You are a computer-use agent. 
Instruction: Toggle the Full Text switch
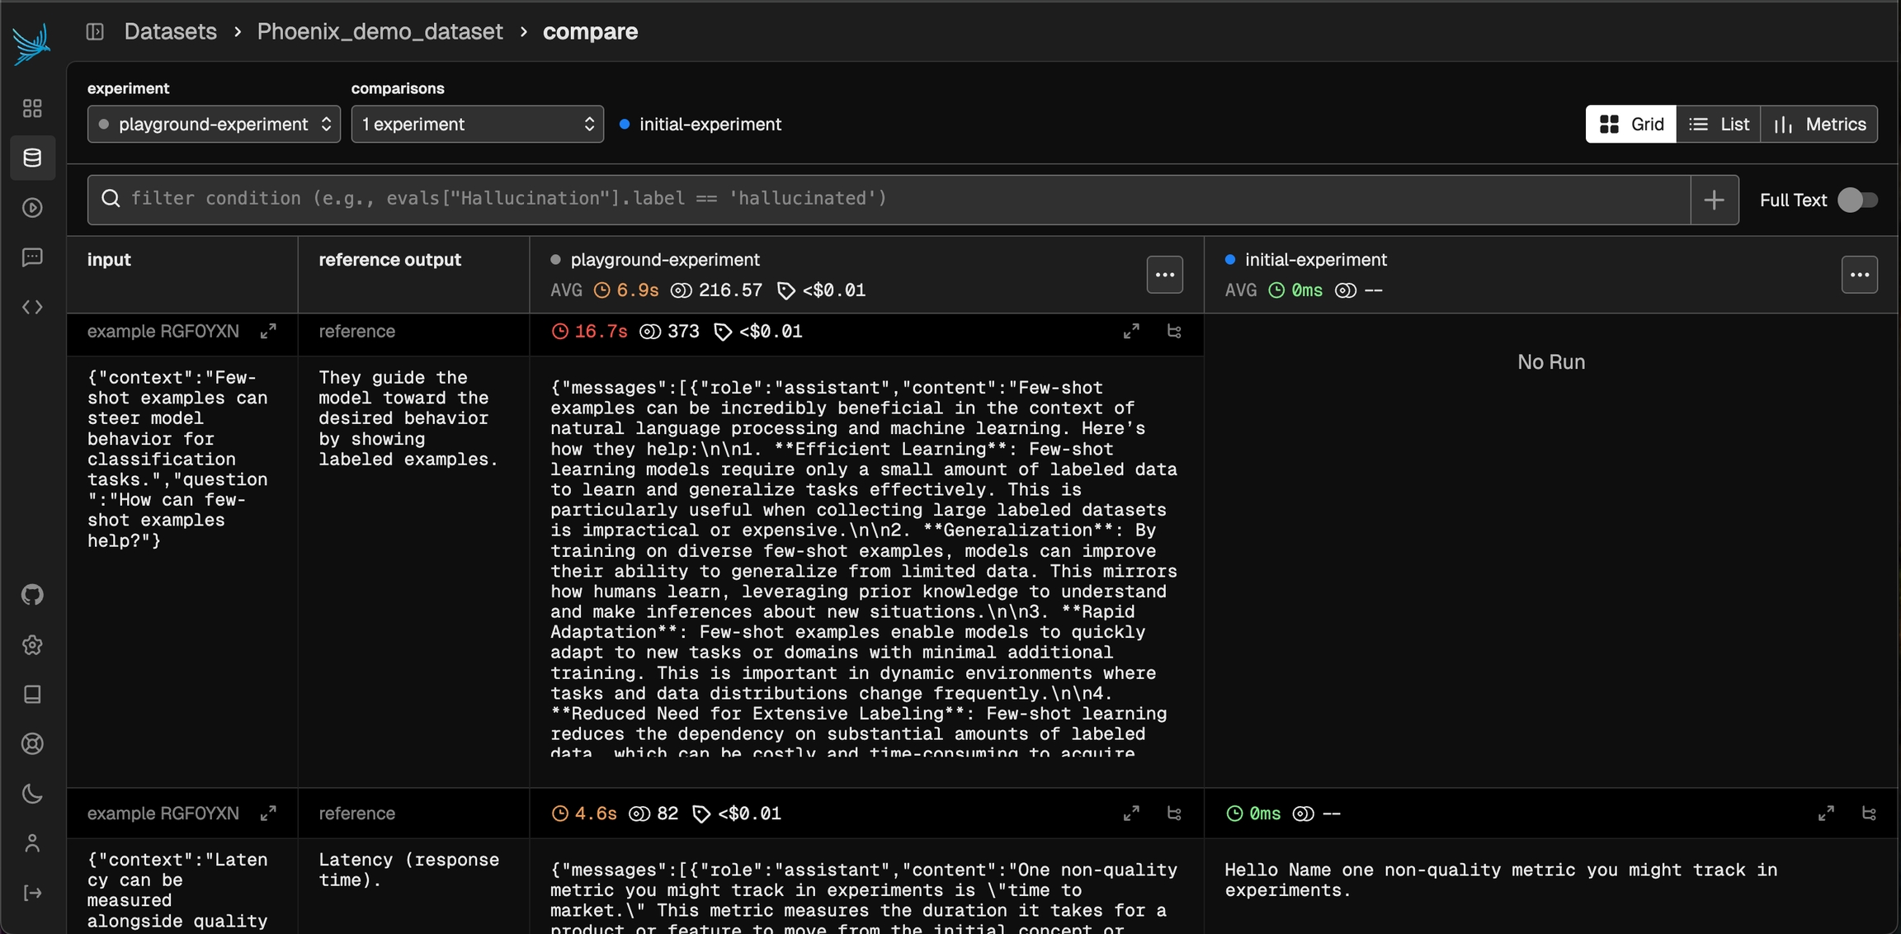pos(1857,200)
